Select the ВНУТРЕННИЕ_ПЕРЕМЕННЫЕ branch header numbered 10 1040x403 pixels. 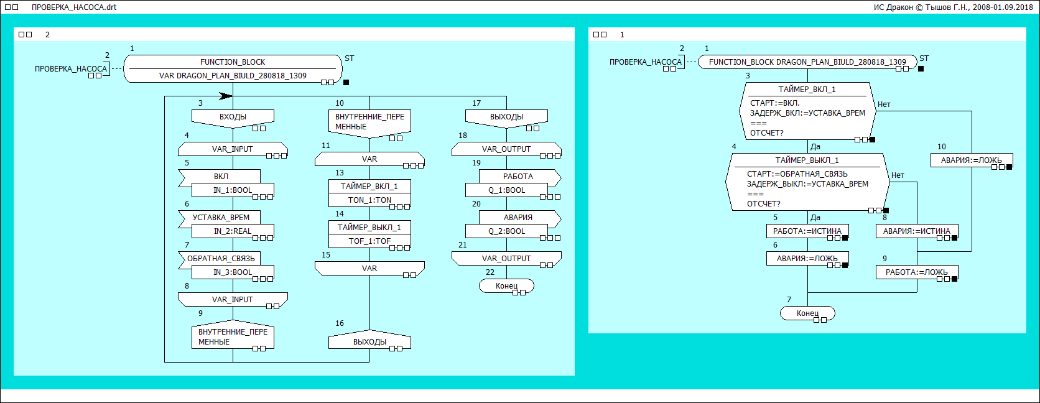[369, 122]
